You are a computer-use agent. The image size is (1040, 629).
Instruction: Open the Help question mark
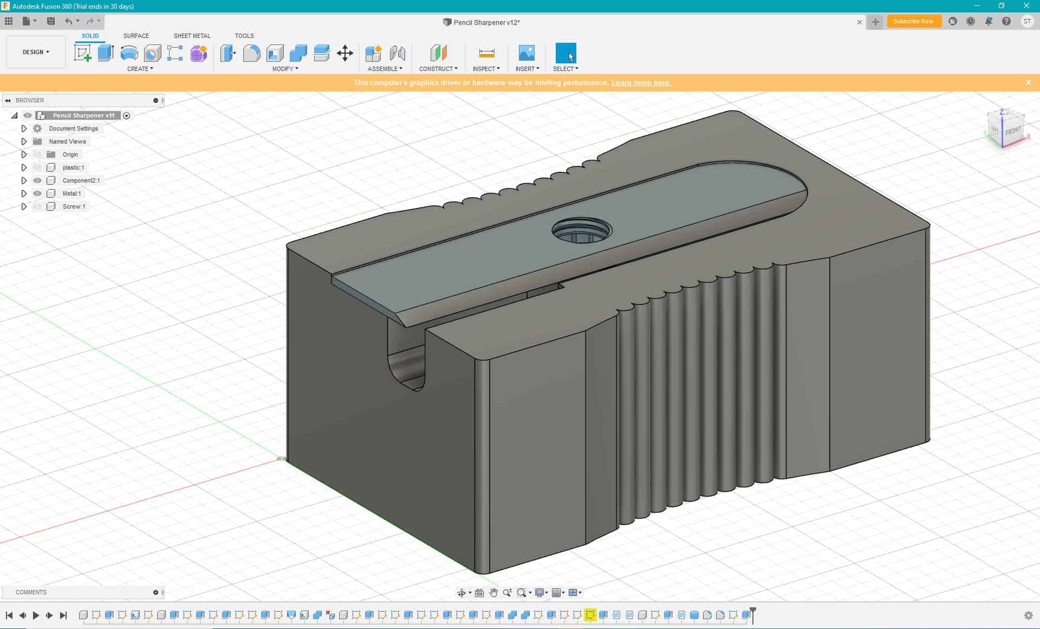(1006, 21)
